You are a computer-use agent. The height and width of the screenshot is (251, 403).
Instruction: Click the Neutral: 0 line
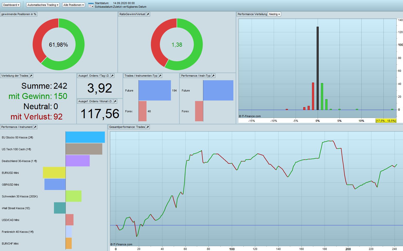[x=41, y=106]
